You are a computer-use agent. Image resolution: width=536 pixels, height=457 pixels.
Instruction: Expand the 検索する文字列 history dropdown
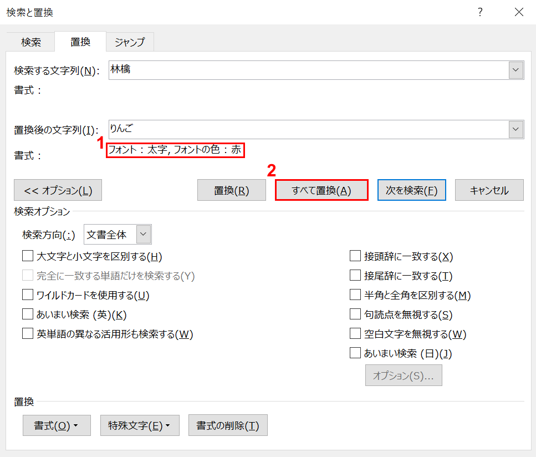[x=516, y=70]
